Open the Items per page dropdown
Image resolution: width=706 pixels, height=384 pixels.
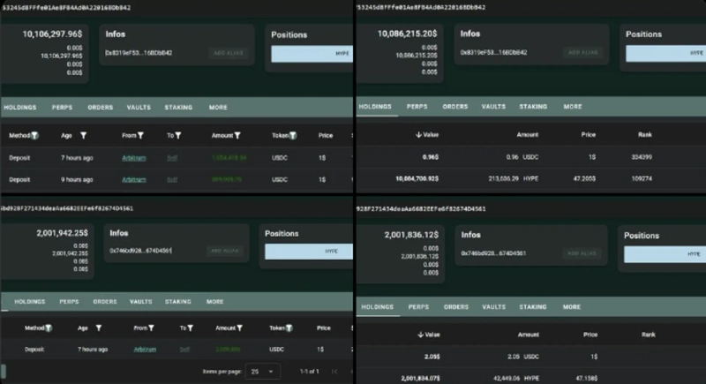pyautogui.click(x=262, y=372)
